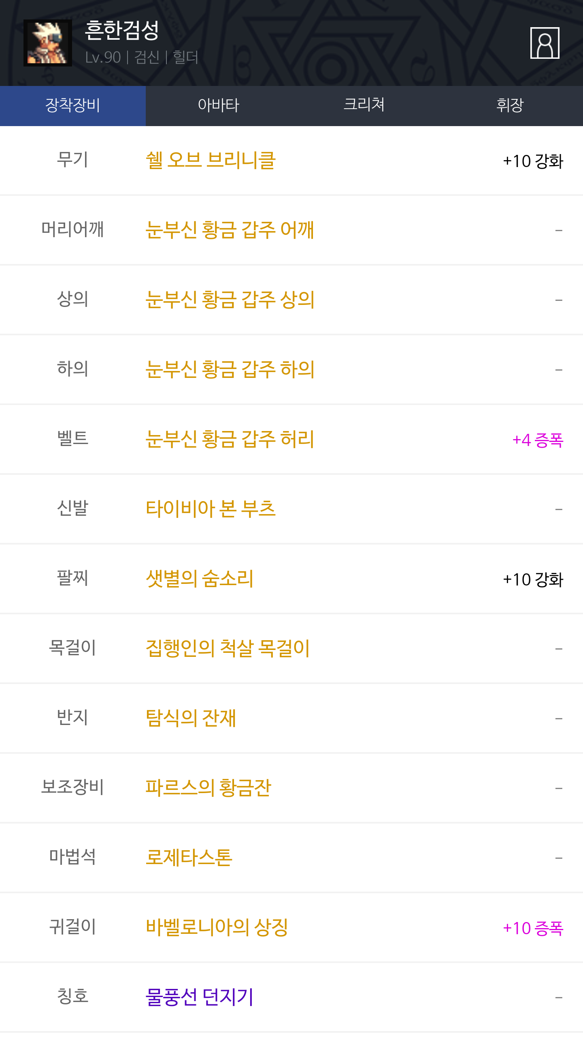Viewport: 583px width, 1038px height.
Task: Click the character name 흔한검성
Action: (x=122, y=31)
